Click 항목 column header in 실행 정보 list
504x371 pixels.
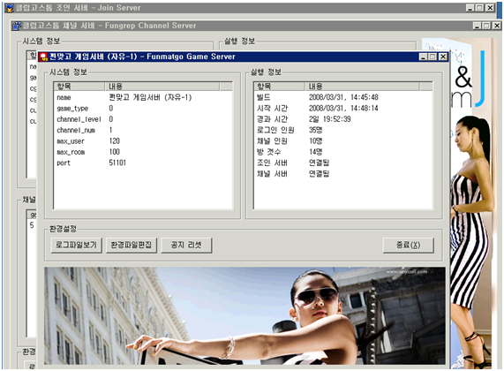coord(280,87)
